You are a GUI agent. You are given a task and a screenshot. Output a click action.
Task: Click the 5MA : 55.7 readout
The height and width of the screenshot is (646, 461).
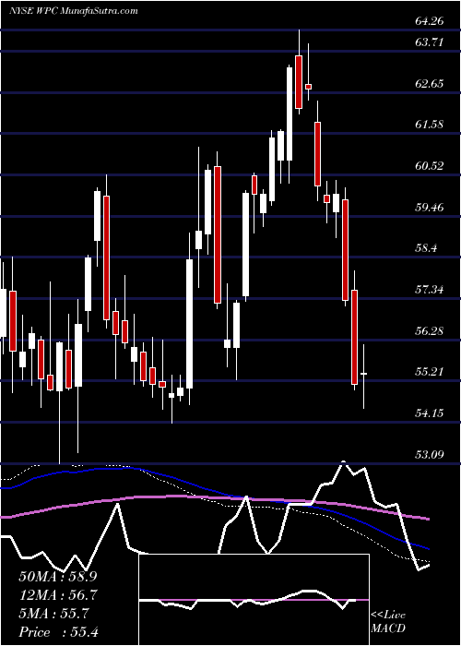pyautogui.click(x=53, y=614)
